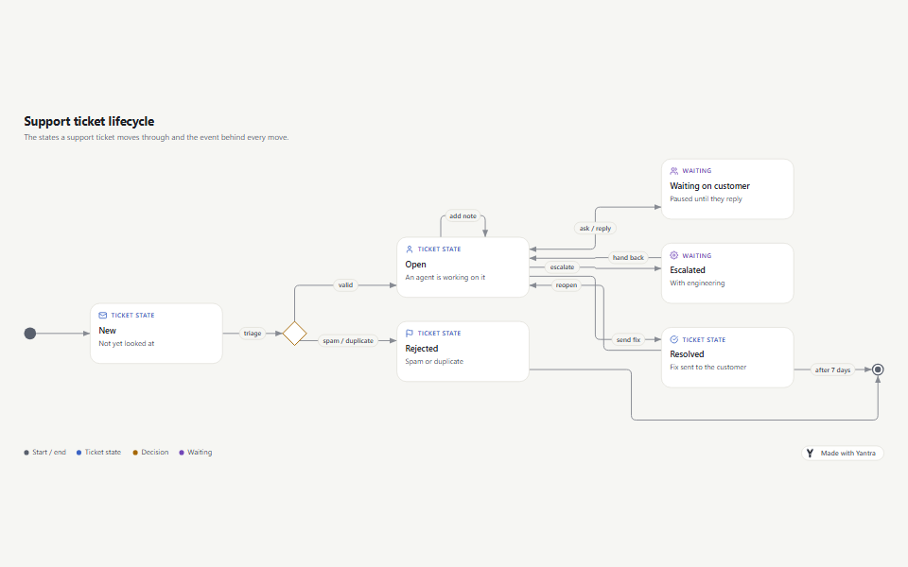Click the spam / duplicate edge label

tap(348, 341)
